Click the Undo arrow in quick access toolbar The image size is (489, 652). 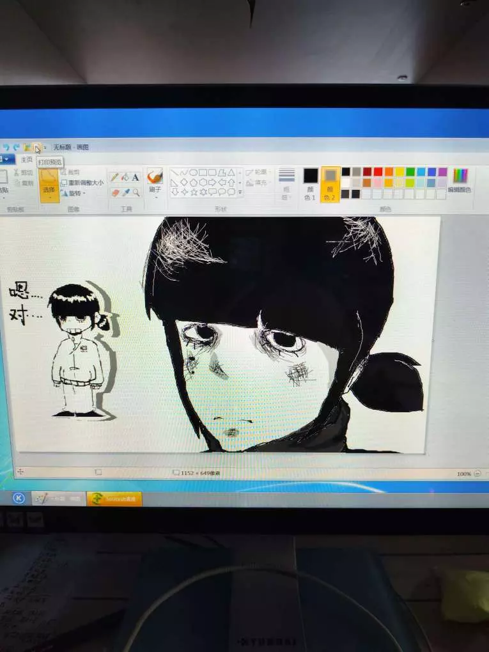click(6, 147)
